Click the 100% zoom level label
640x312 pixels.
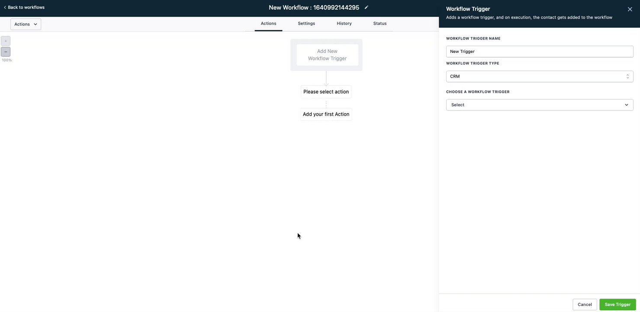point(7,60)
